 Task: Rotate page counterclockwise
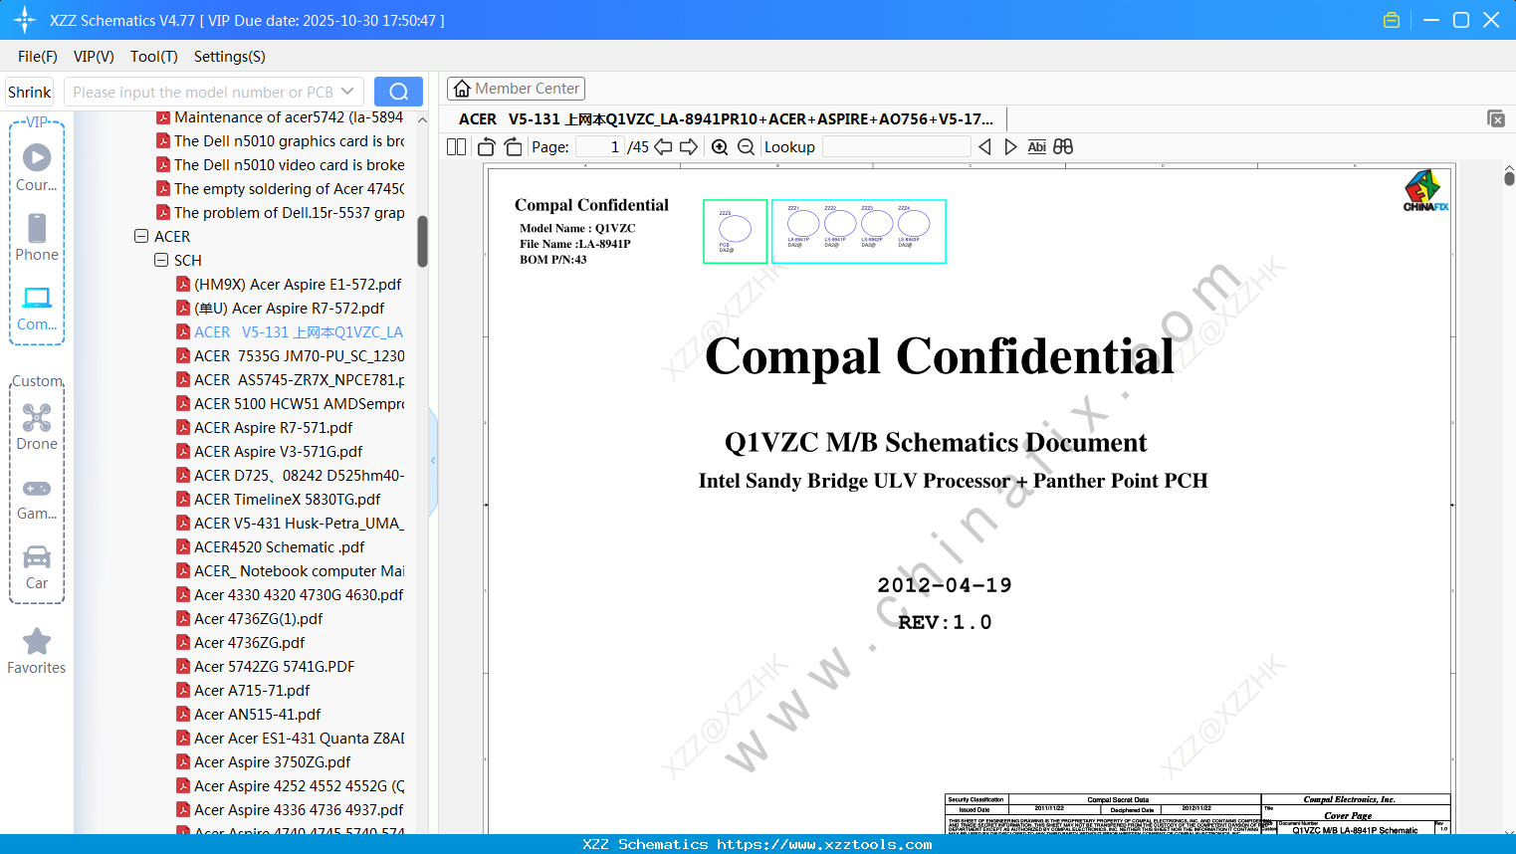point(487,147)
